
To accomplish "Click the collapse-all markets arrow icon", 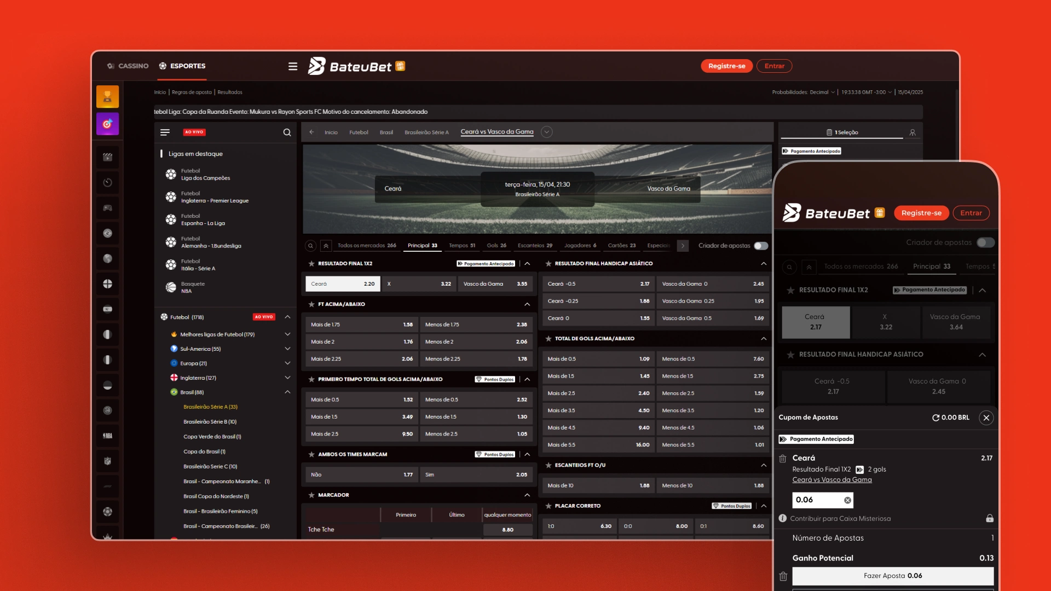I will (x=326, y=246).
